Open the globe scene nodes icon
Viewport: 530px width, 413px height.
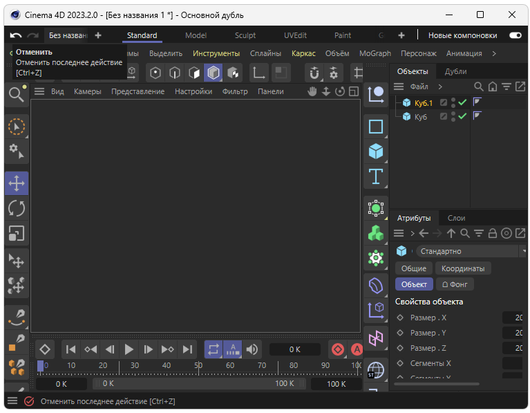376,370
